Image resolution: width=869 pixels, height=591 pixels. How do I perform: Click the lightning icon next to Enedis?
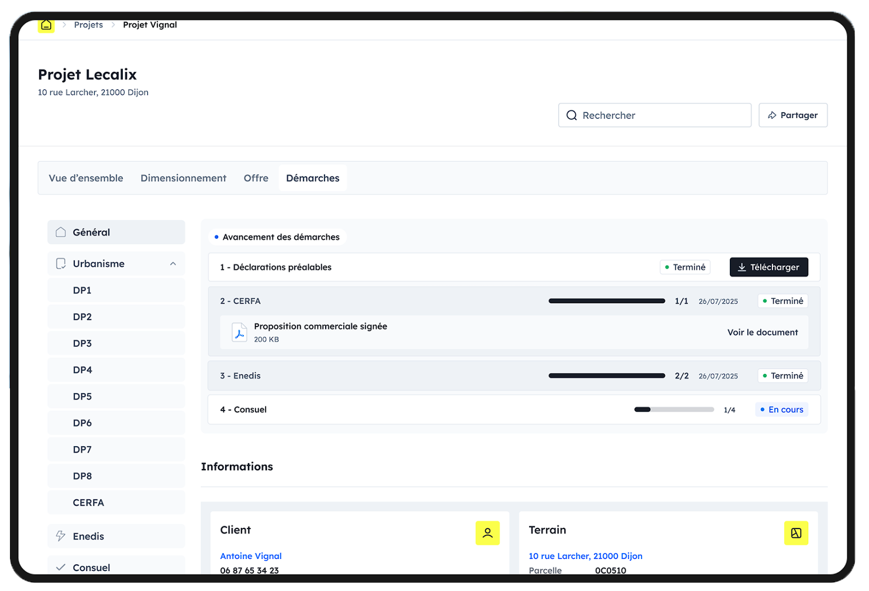[x=61, y=536]
